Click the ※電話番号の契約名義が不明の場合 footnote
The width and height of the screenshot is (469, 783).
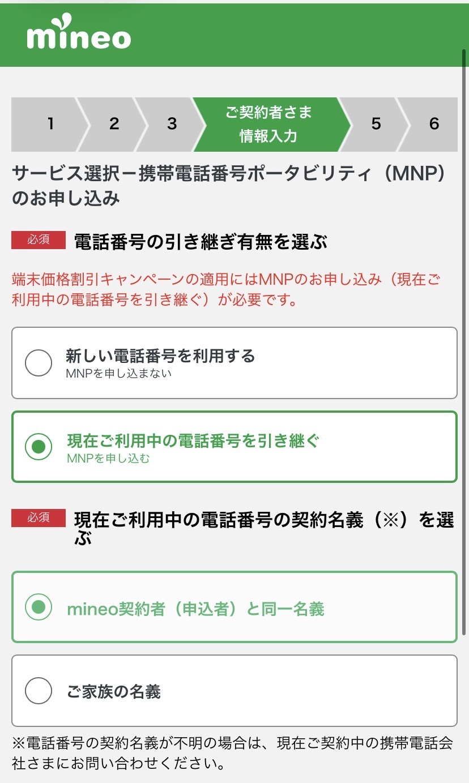coord(232,754)
